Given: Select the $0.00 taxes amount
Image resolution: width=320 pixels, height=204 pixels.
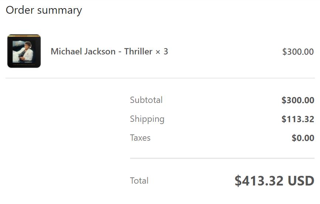Looking at the screenshot, I should (303, 138).
